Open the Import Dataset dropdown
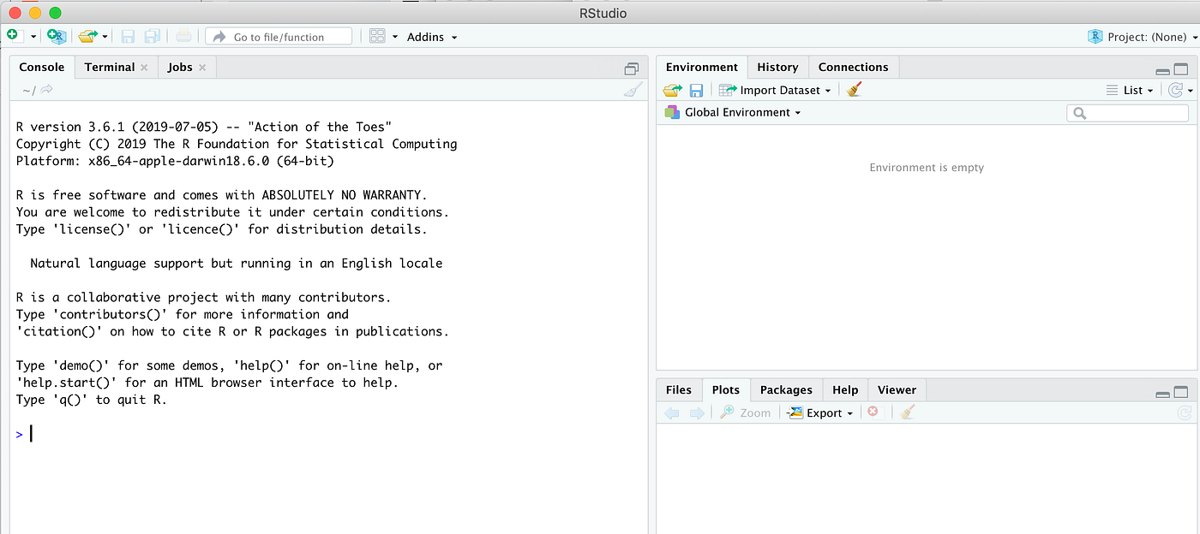 774,89
